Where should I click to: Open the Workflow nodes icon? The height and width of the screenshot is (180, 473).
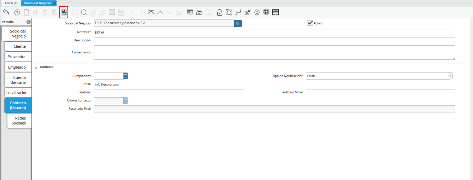pyautogui.click(x=238, y=12)
